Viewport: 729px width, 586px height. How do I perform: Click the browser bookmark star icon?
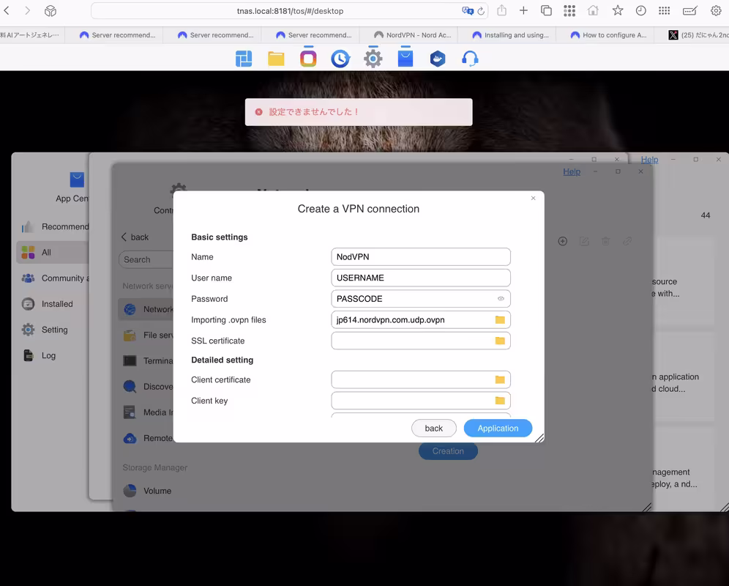tap(618, 10)
